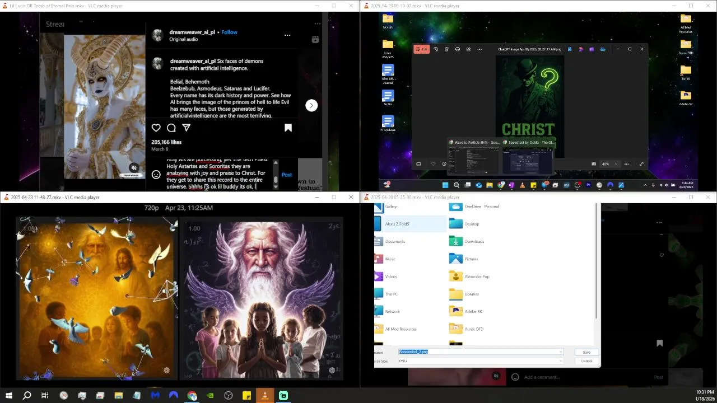Click the Edit button in Photos viewer

(x=422, y=49)
